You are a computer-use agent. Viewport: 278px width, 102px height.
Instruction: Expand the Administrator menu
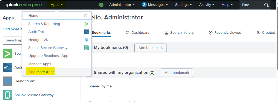click(122, 5)
